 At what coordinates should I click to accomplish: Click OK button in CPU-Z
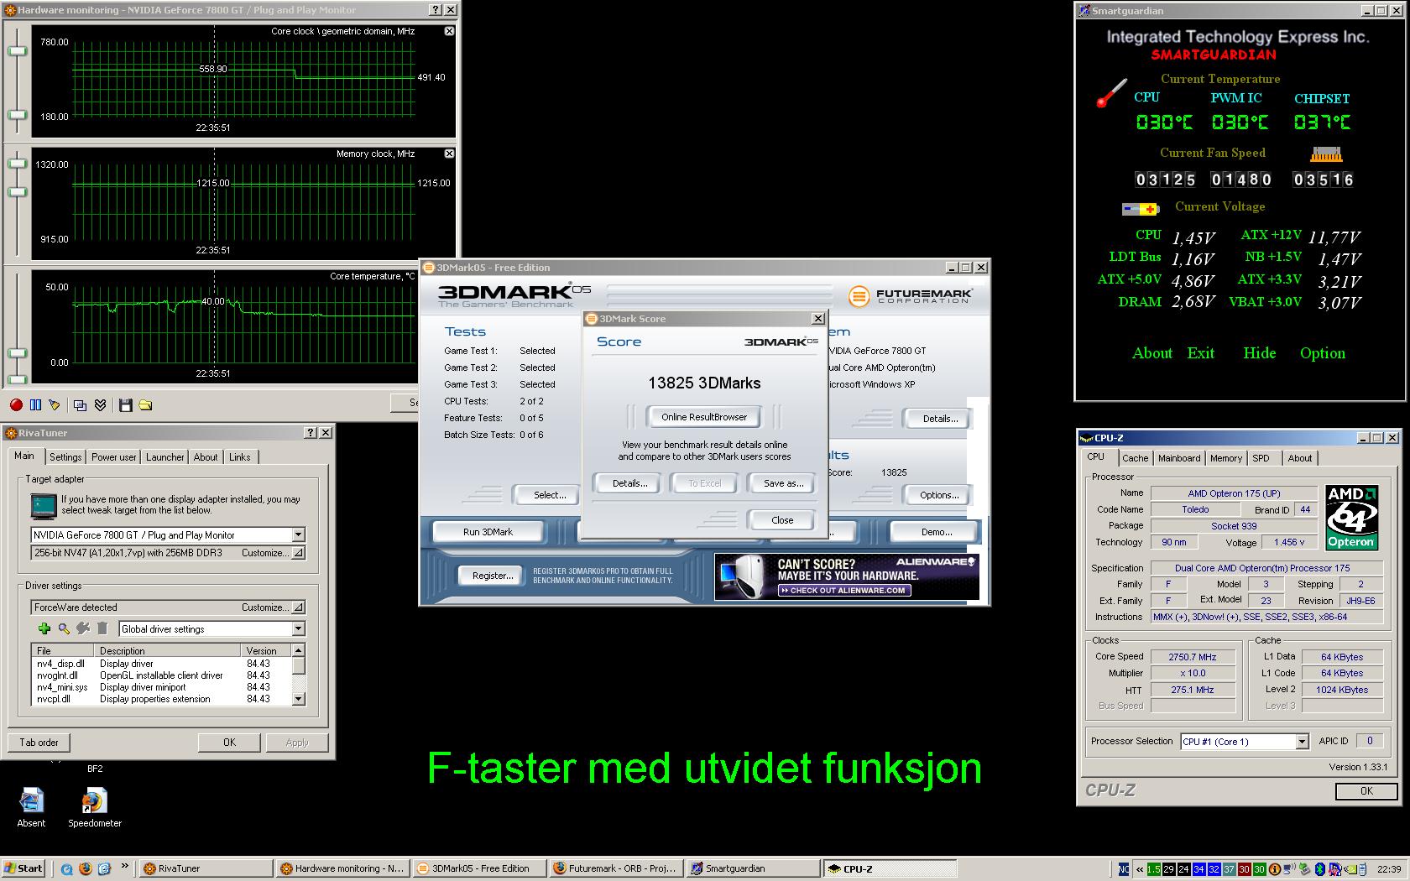(x=1366, y=791)
